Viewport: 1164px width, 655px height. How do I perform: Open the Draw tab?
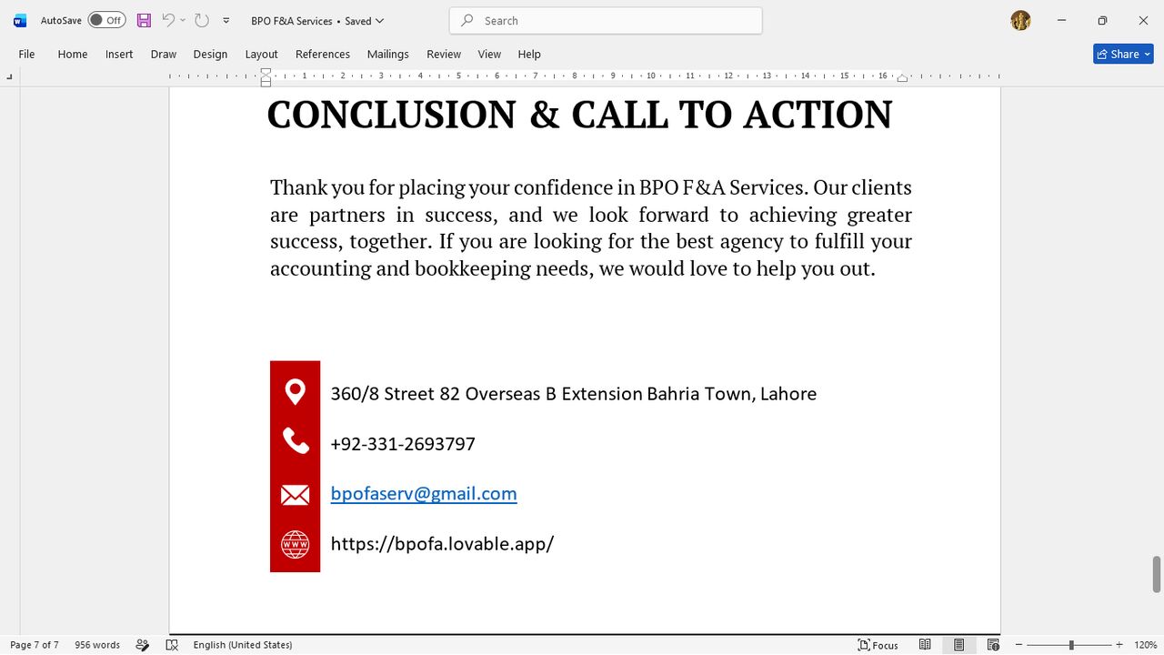pos(164,55)
